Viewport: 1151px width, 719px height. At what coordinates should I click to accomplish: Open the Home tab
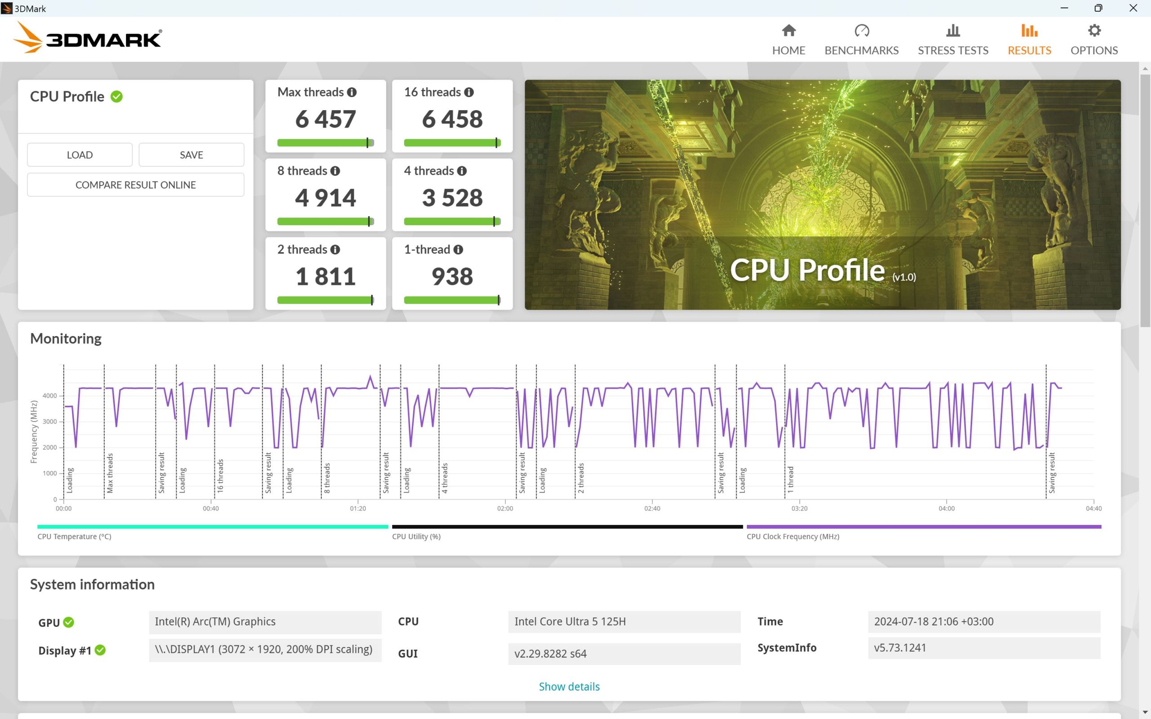pos(788,40)
